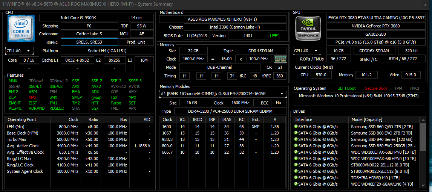Click the tRCD column header
This screenshot has height=192, width=432.
[197, 120]
